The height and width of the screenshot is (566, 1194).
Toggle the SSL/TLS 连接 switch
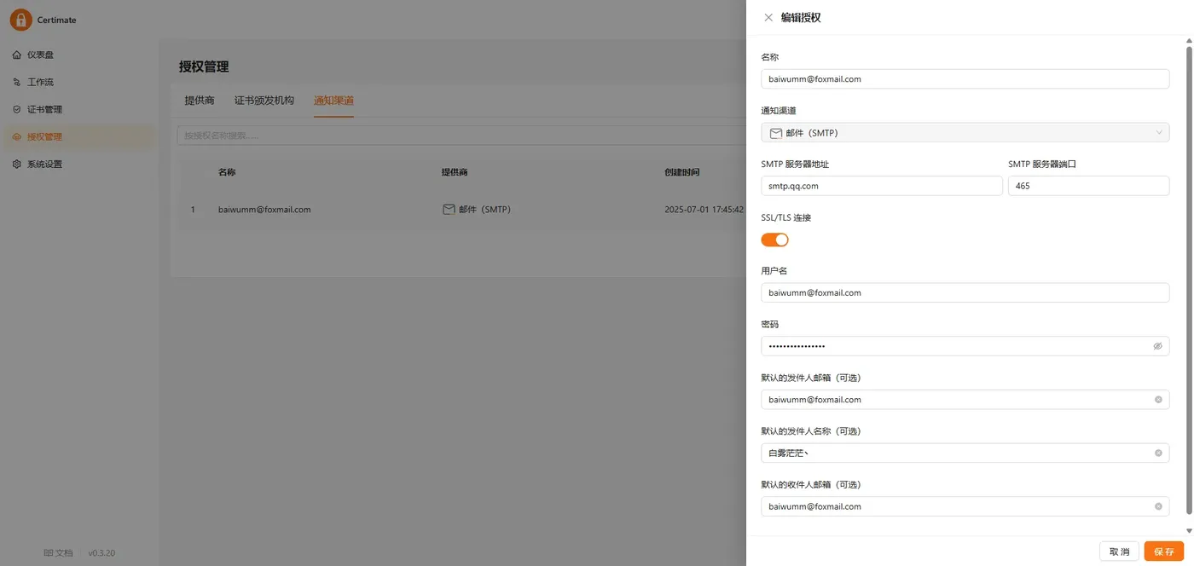coord(774,240)
